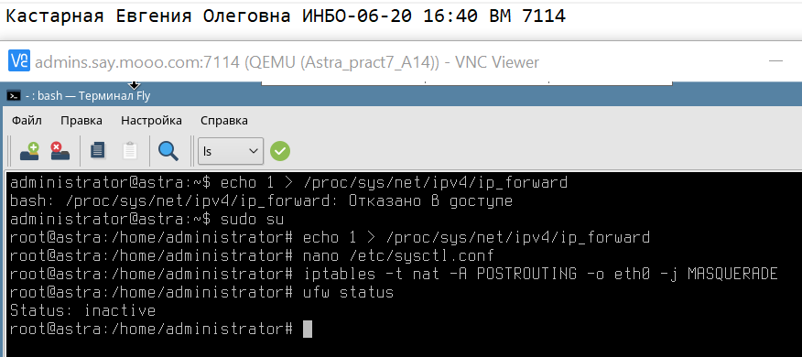Click the terminal cursor after the last prompt
The height and width of the screenshot is (357, 802).
pos(308,330)
